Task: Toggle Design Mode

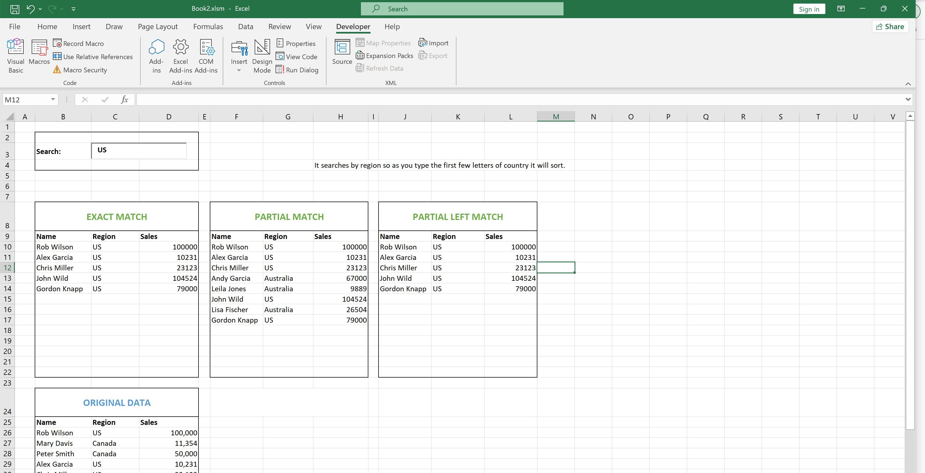Action: [262, 56]
